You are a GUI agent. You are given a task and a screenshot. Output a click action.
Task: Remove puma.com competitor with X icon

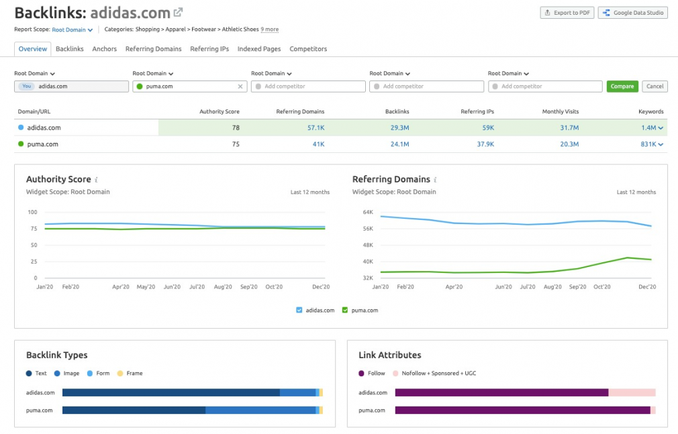pos(240,87)
